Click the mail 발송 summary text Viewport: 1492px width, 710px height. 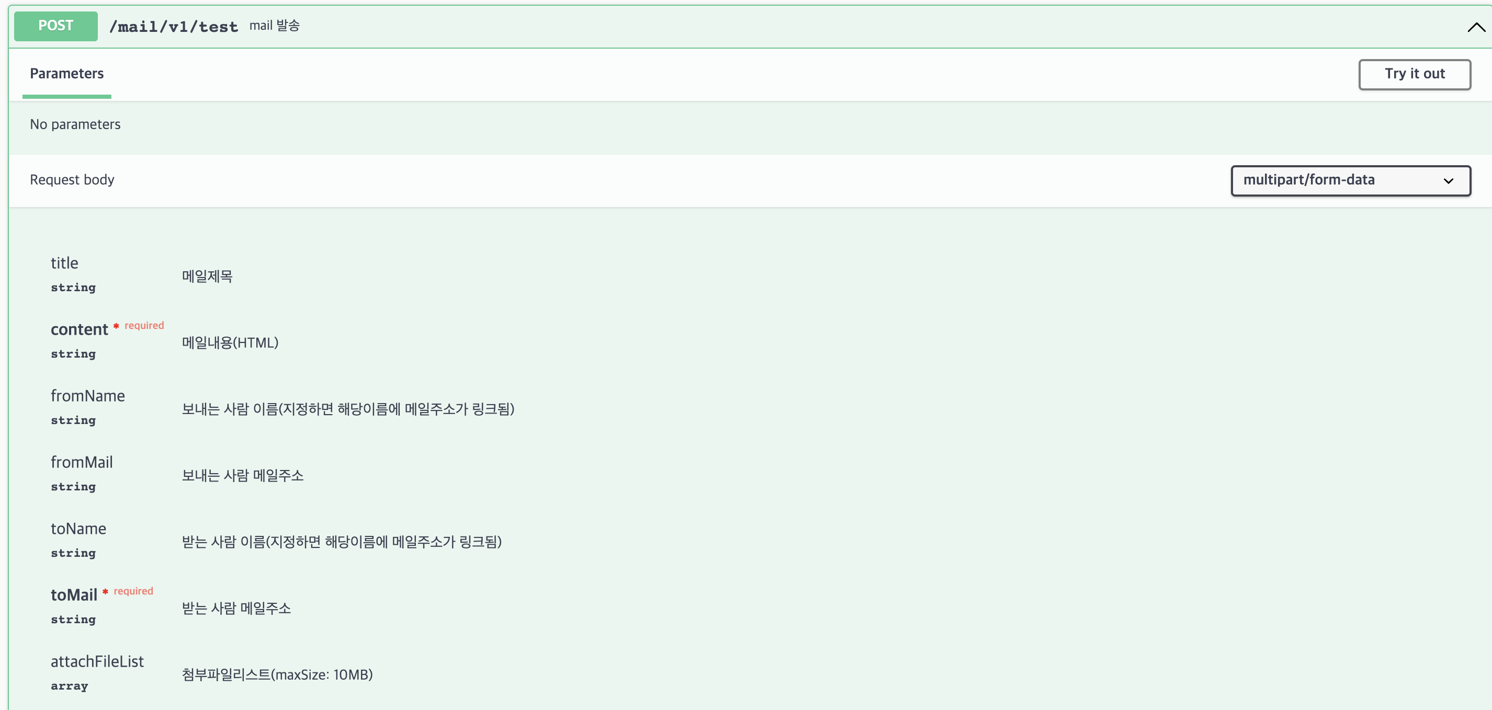click(274, 26)
